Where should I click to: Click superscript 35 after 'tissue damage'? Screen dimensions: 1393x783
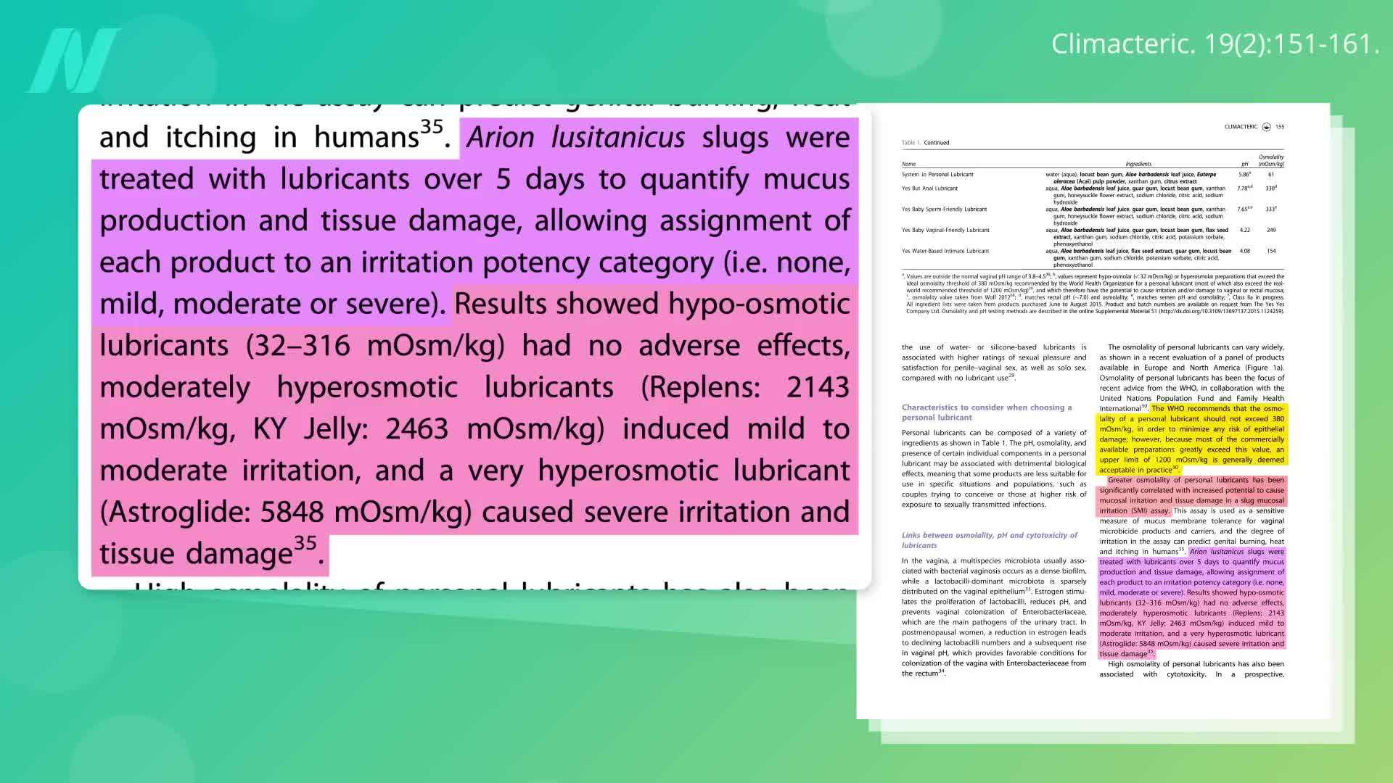(305, 543)
